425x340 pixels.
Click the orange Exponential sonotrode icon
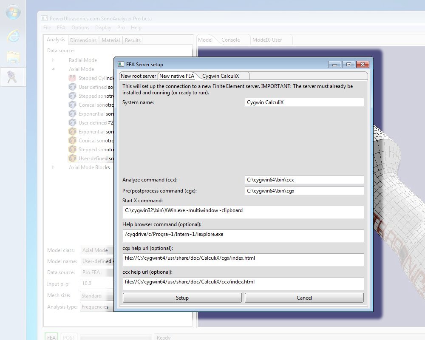(x=72, y=132)
